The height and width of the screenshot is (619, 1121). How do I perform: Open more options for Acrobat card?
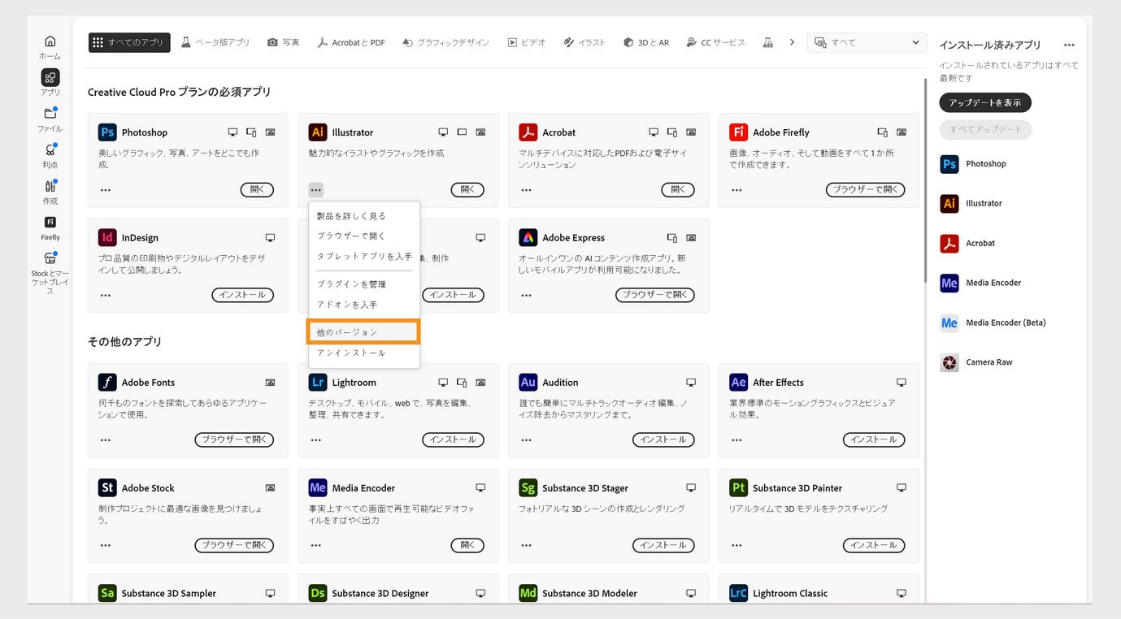[x=527, y=190]
